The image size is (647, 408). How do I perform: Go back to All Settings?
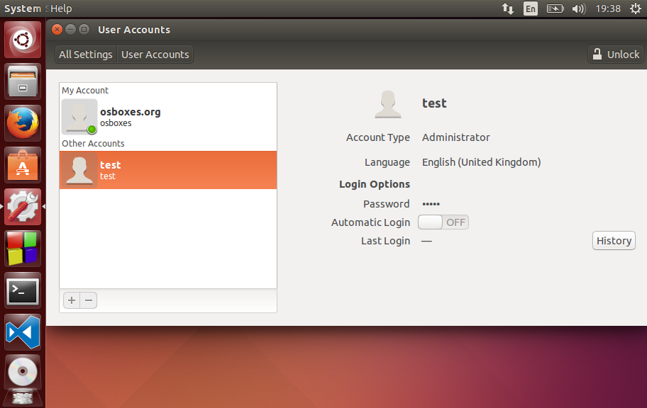coord(86,55)
